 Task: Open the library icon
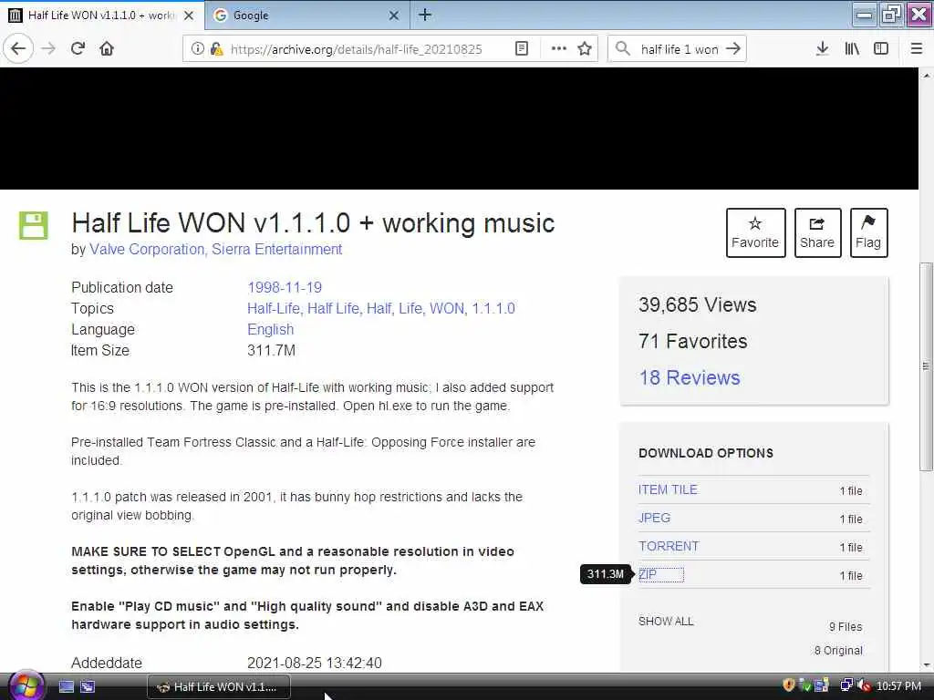[x=852, y=49]
